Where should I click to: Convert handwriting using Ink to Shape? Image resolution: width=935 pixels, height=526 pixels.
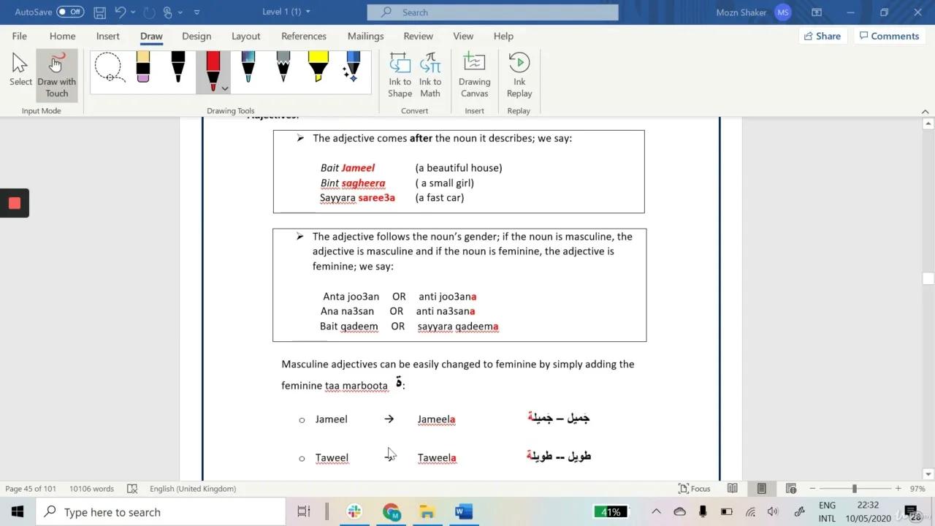[x=400, y=73]
